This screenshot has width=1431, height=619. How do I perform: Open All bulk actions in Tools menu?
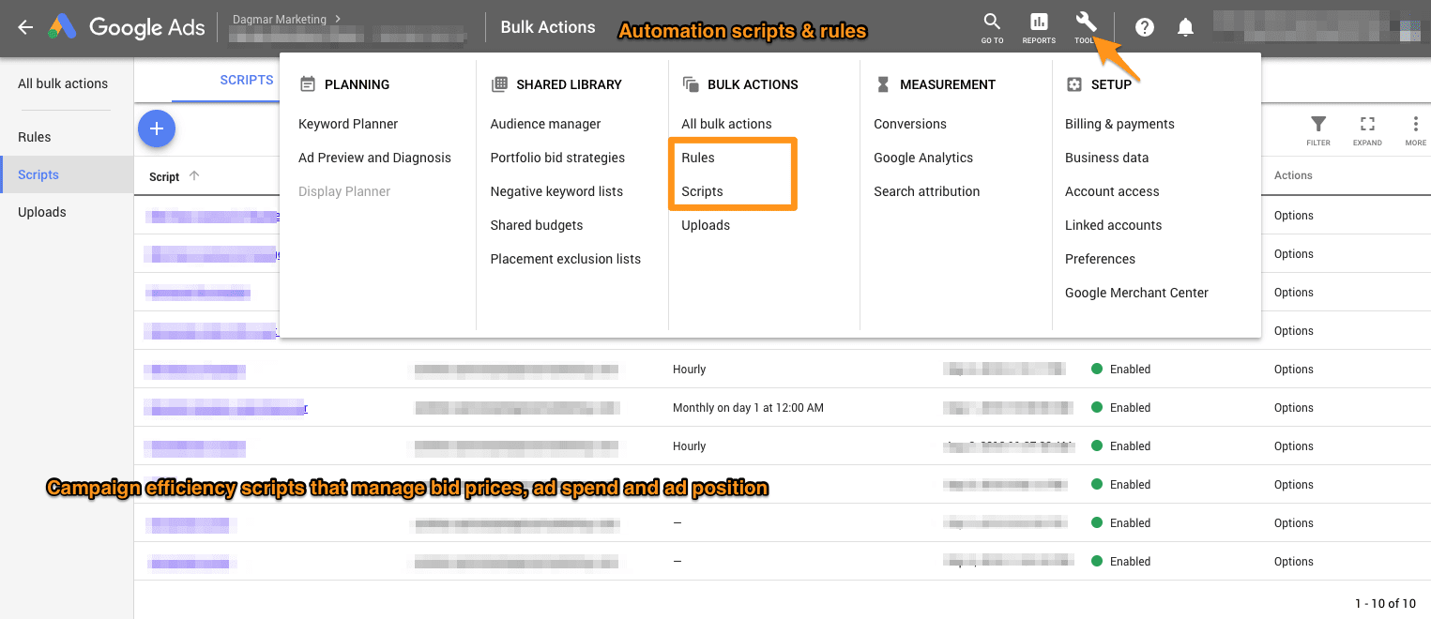click(726, 124)
